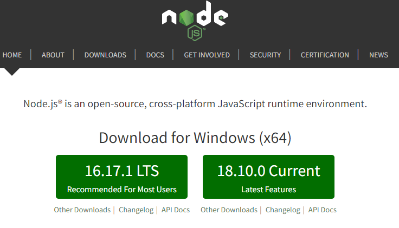
Task: Click the 'Download for Windows (x64)' heading
Action: pyautogui.click(x=195, y=138)
